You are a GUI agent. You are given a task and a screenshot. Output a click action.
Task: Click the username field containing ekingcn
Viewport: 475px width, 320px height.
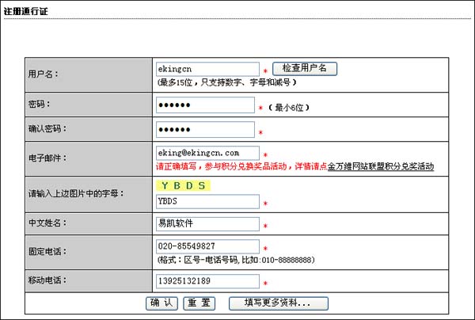point(207,70)
